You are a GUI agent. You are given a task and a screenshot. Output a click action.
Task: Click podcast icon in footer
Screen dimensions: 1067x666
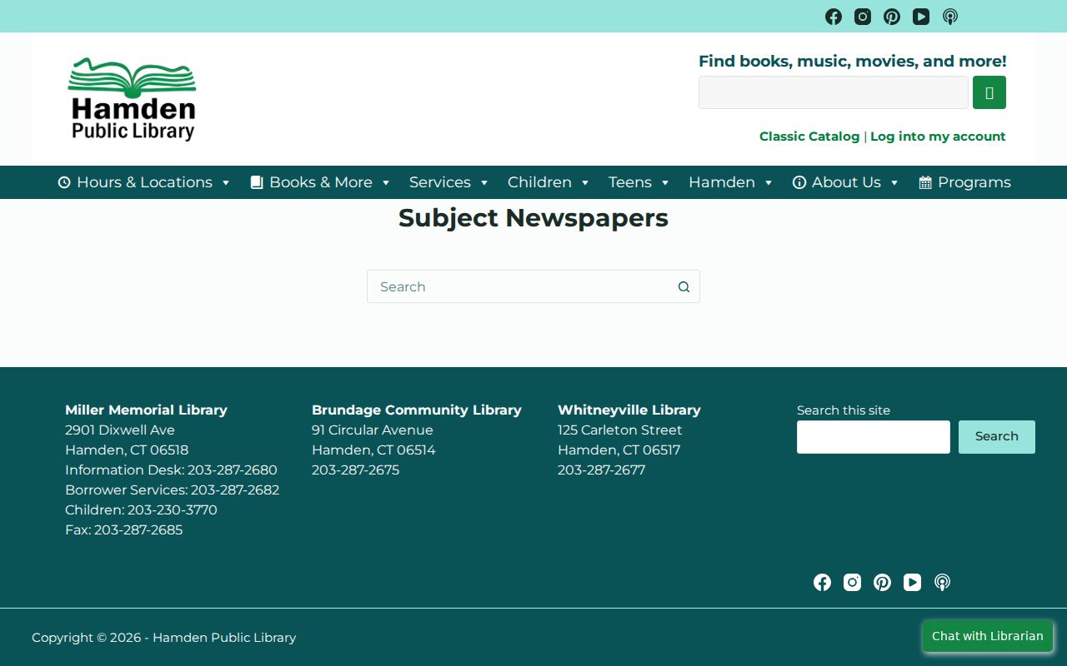pos(943,583)
